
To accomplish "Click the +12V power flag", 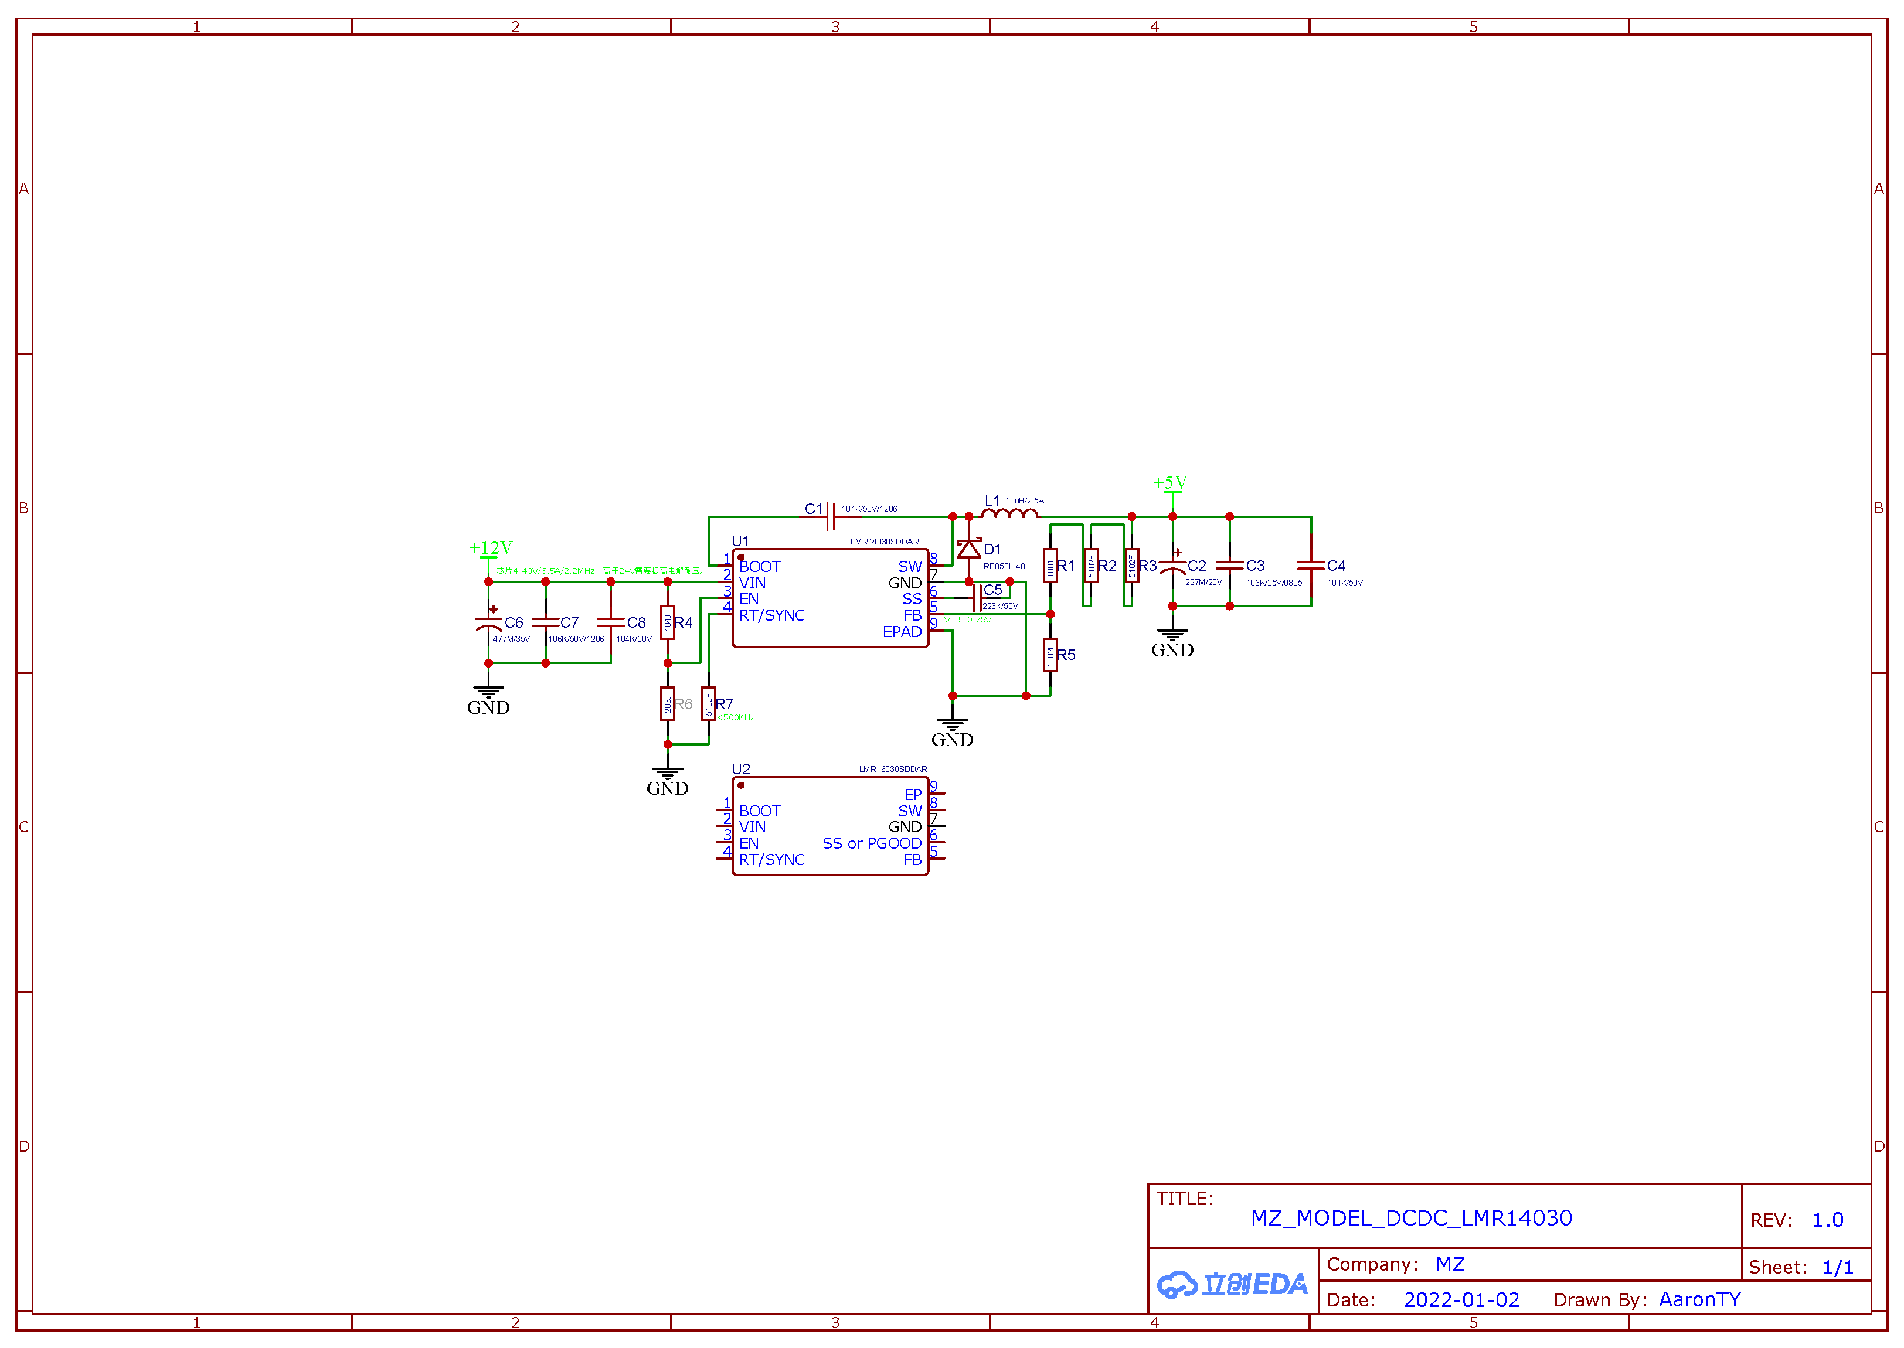I will point(489,549).
